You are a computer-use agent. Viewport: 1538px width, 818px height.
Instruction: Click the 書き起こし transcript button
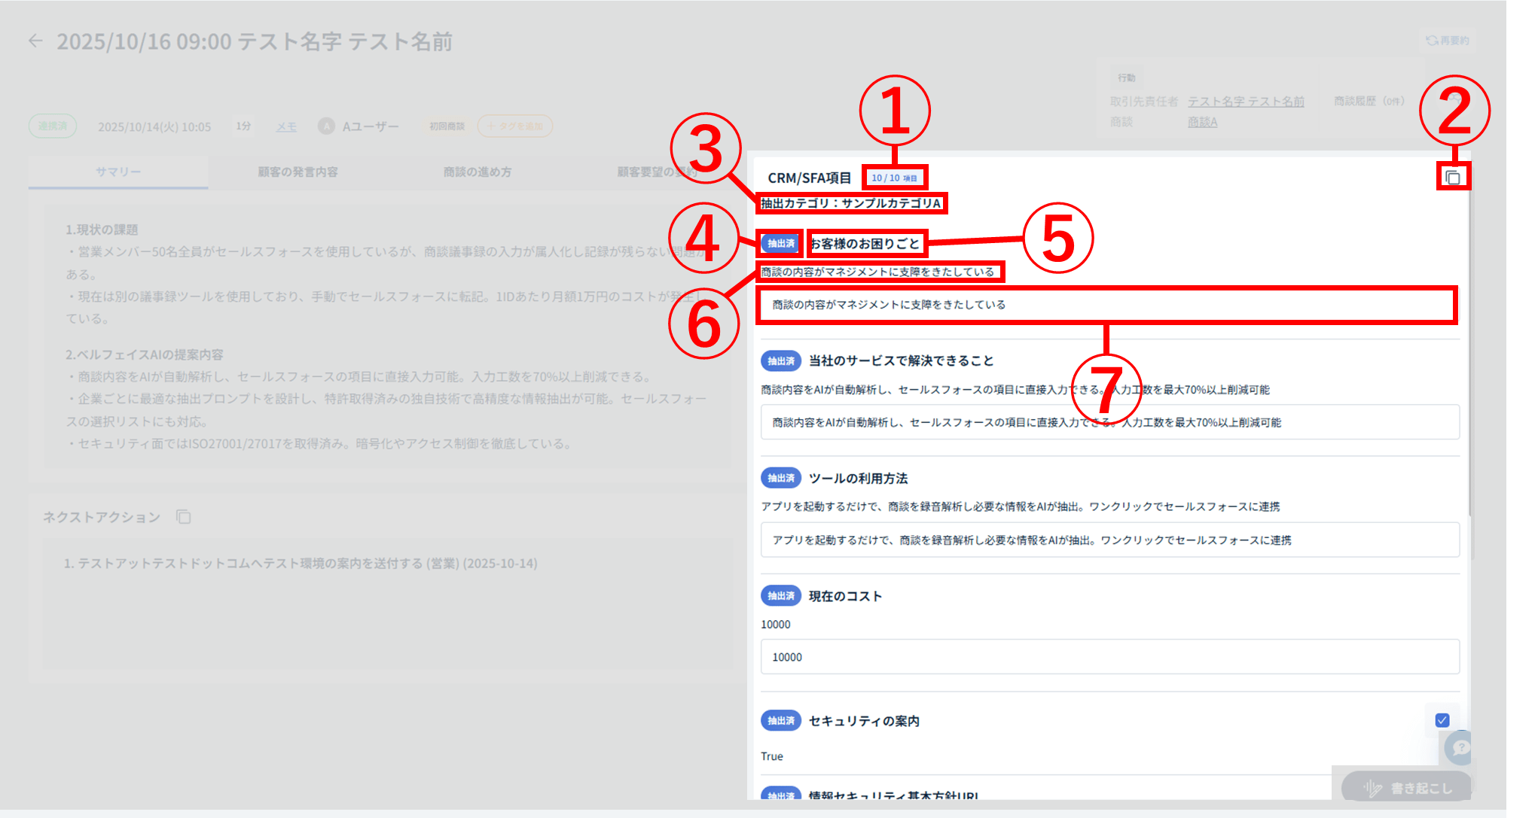(1407, 788)
